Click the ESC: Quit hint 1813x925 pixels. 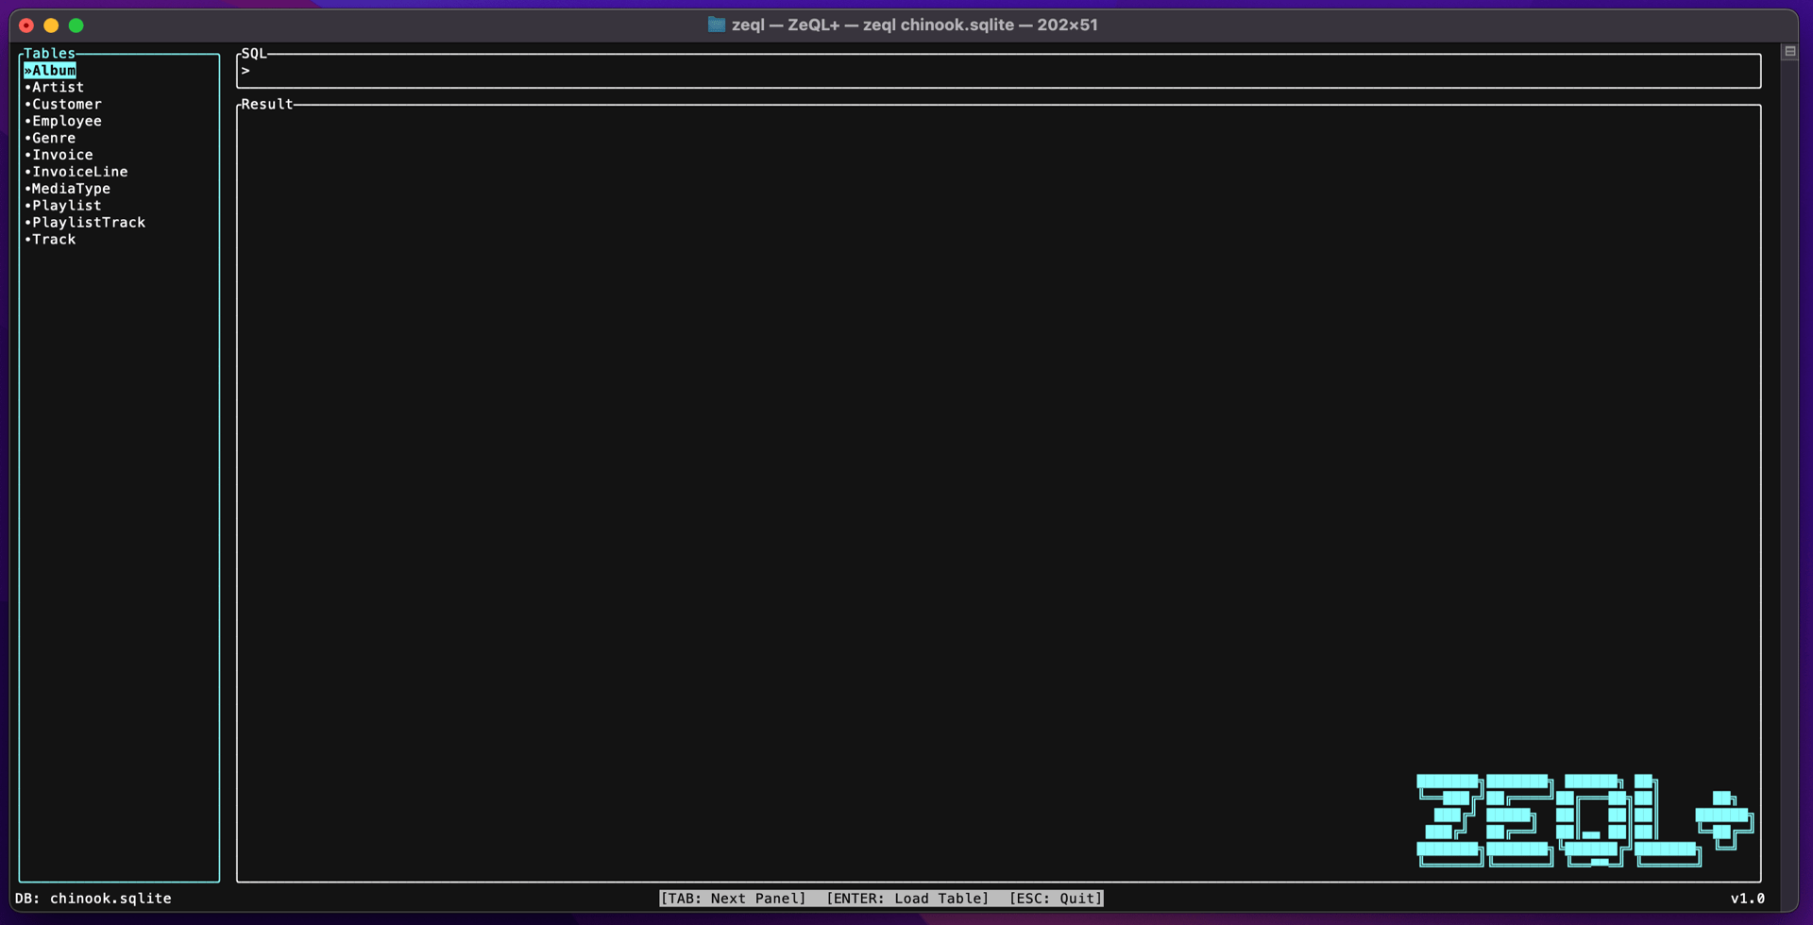pyautogui.click(x=1056, y=899)
